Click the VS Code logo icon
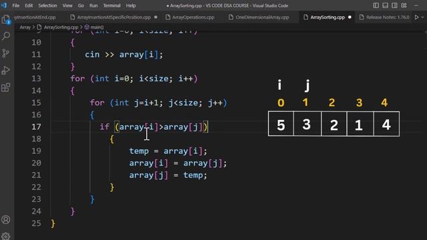Screen dimensions: 427x240 pos(4,5)
